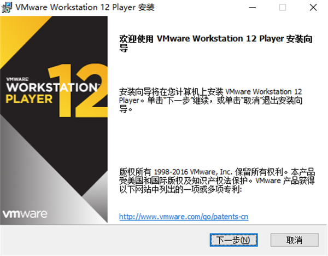The width and height of the screenshot is (328, 256).
Task: Click the yellow PLAYER word in the banner
Action: [29, 99]
